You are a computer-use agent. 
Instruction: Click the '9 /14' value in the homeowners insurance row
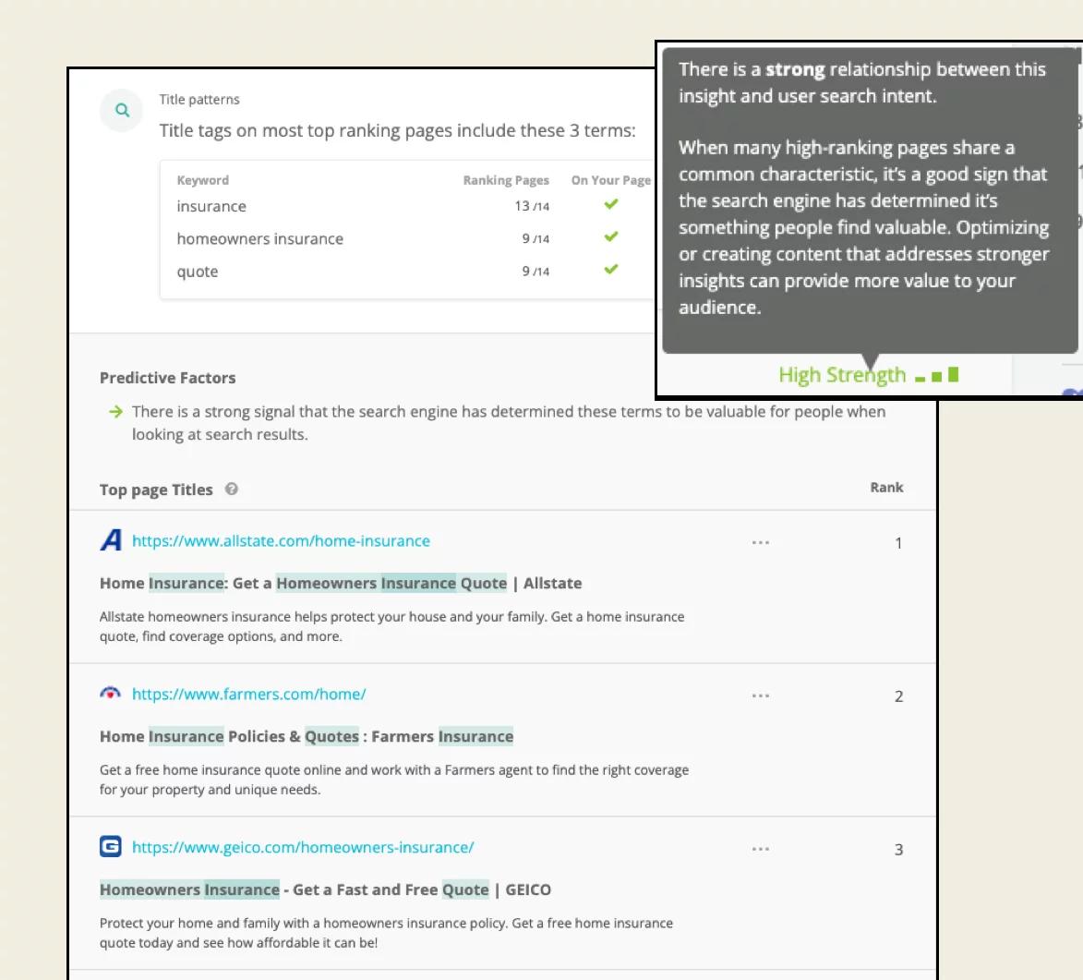(x=535, y=238)
